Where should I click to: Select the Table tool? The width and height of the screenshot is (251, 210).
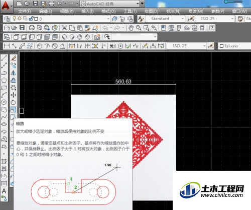4,183
